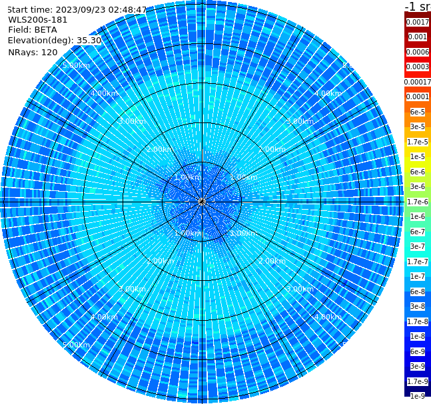Click the 6e-6 colorbar value
The height and width of the screenshot is (404, 431).
tap(418, 172)
